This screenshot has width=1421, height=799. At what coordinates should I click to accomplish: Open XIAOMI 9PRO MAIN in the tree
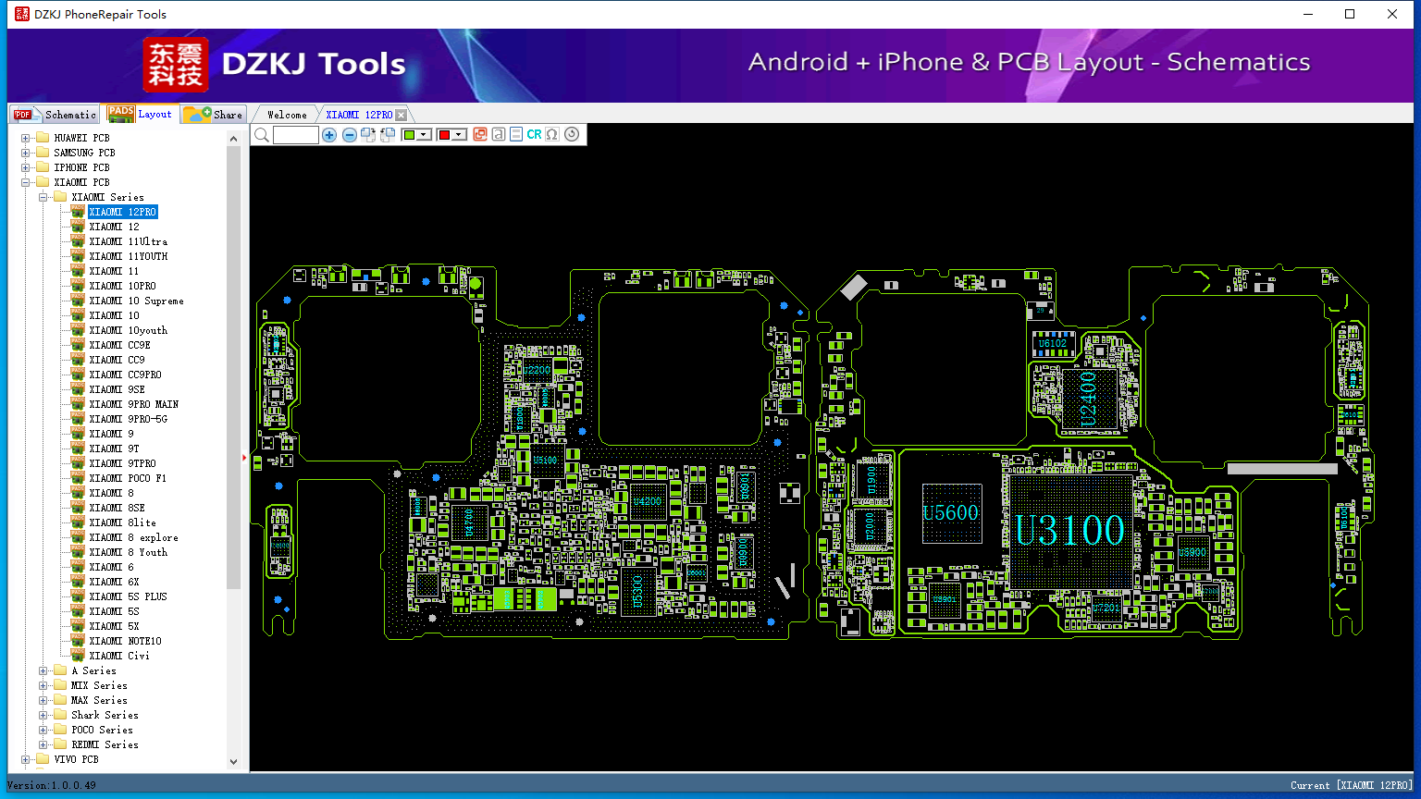pyautogui.click(x=134, y=404)
